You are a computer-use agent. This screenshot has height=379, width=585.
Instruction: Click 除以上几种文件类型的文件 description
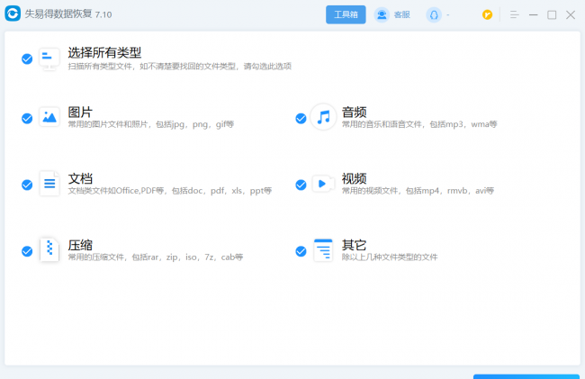[x=390, y=257]
